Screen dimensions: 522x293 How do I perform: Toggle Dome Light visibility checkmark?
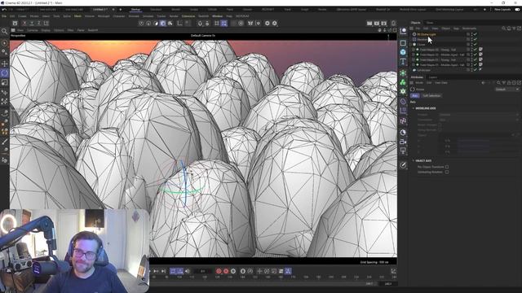[x=476, y=34]
